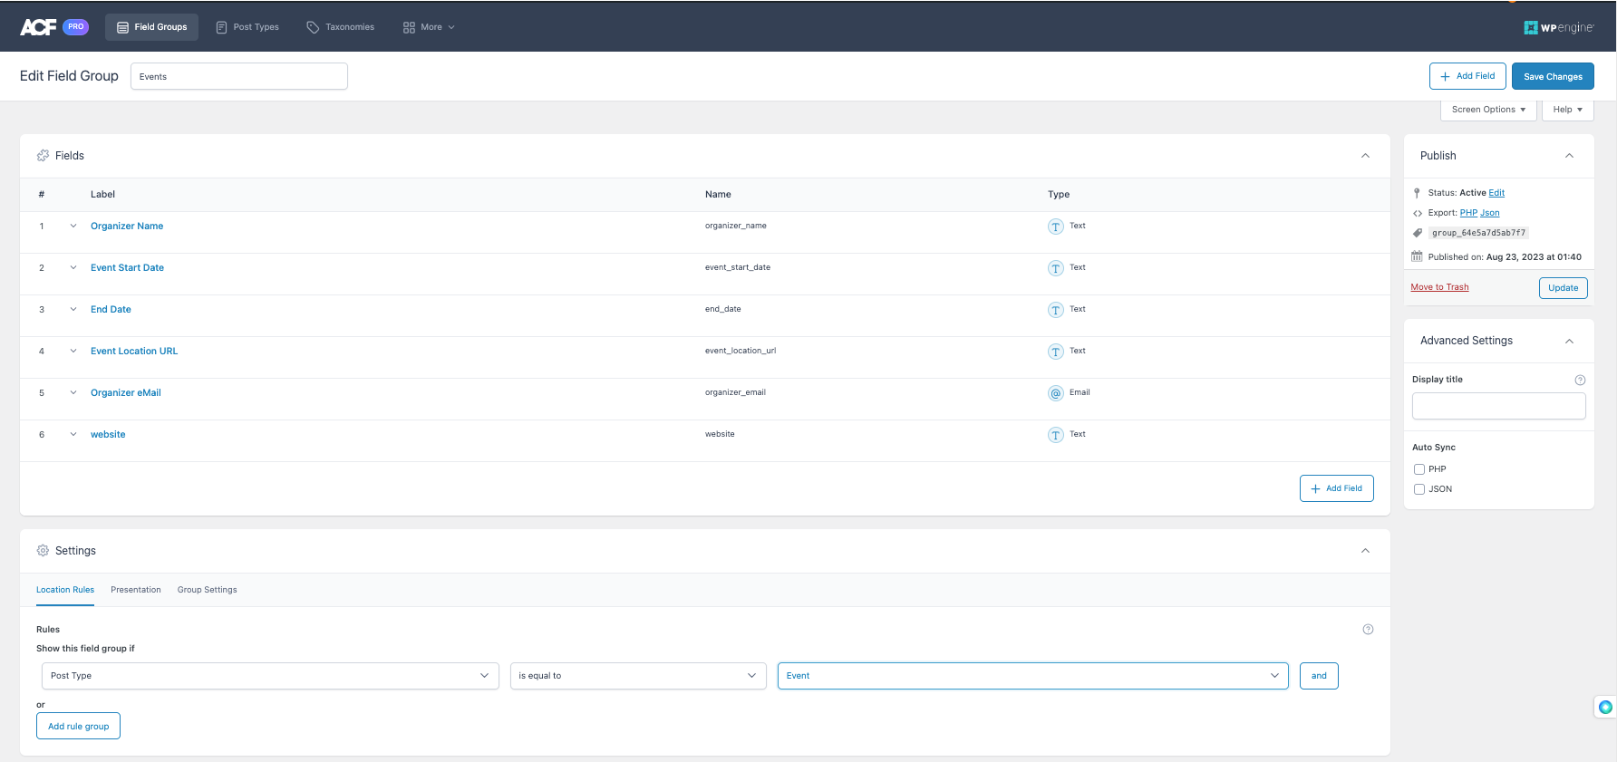
Task: Click the group key tag icon
Action: pos(1418,233)
